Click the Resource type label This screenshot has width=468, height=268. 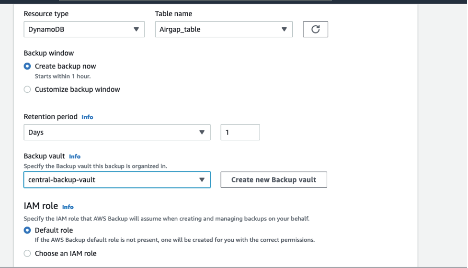(x=46, y=14)
